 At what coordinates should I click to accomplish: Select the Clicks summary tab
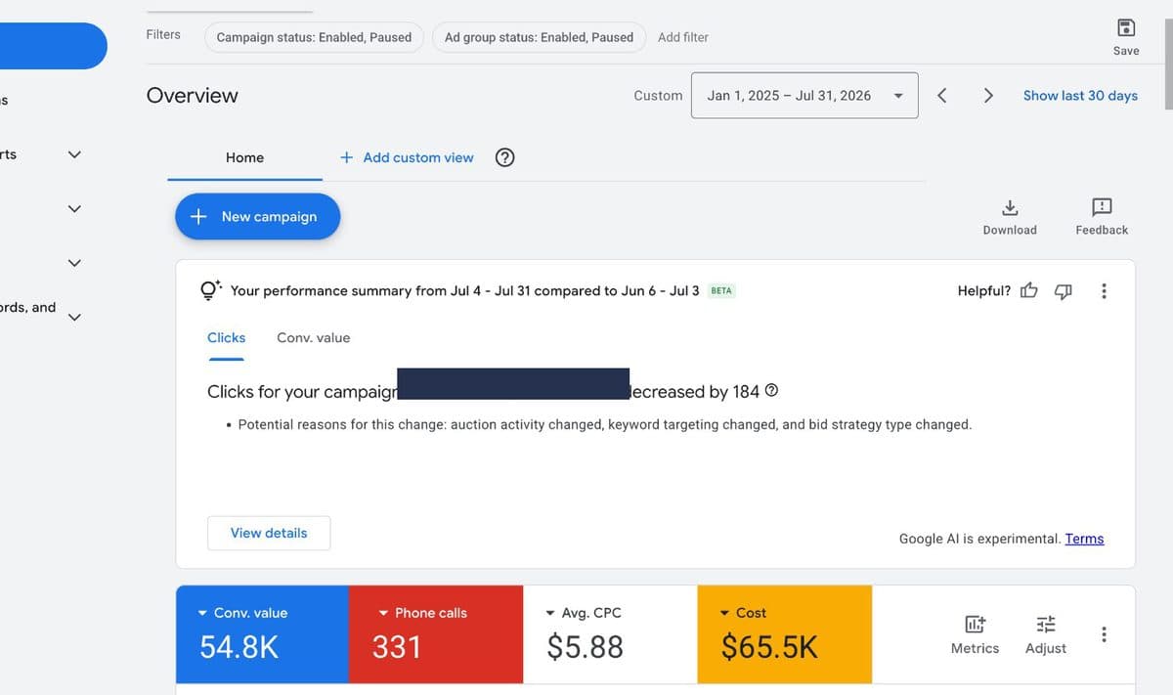click(x=226, y=338)
